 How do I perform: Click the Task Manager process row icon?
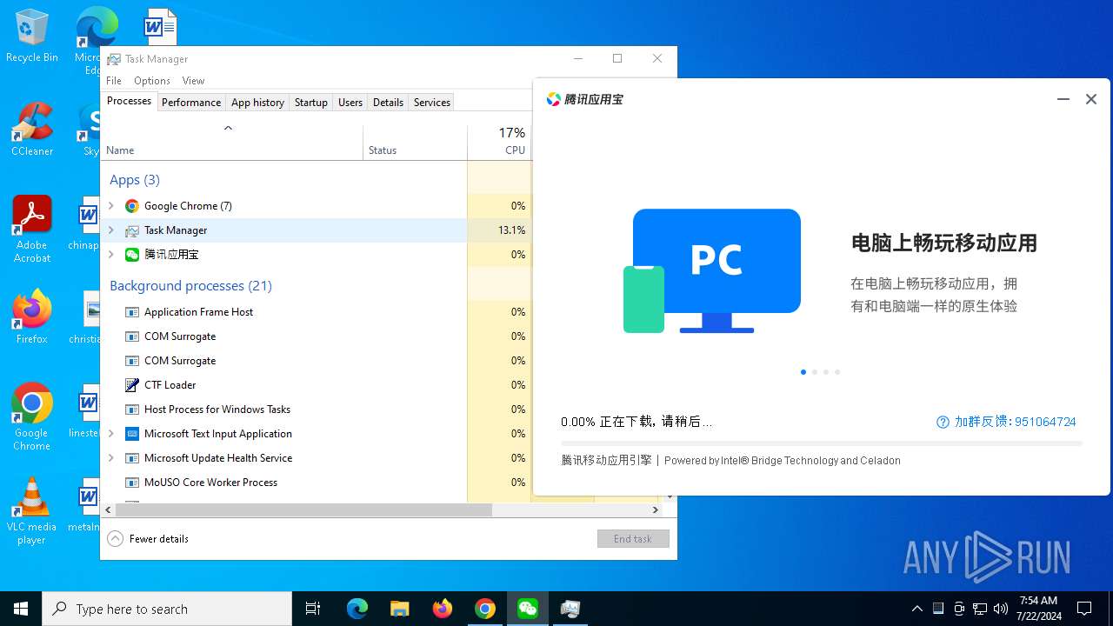(x=132, y=230)
